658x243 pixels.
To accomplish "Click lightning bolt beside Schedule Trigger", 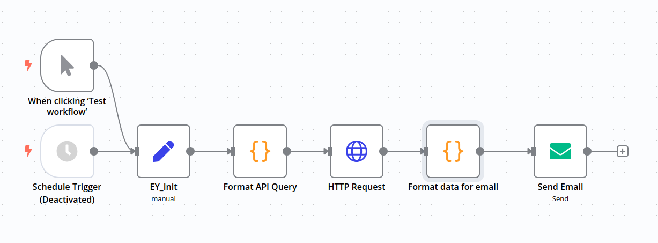I will coord(28,151).
